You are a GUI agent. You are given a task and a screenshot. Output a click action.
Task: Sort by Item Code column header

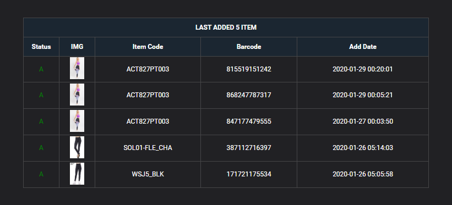pyautogui.click(x=148, y=47)
